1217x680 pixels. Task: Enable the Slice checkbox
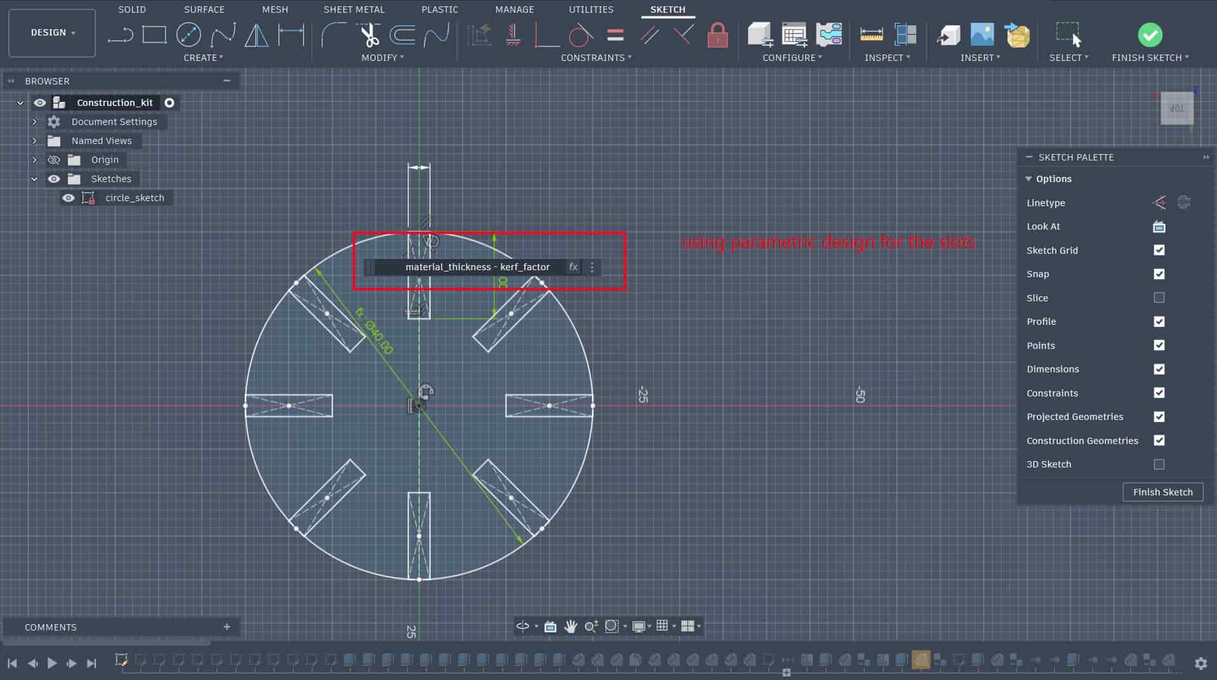click(1159, 297)
